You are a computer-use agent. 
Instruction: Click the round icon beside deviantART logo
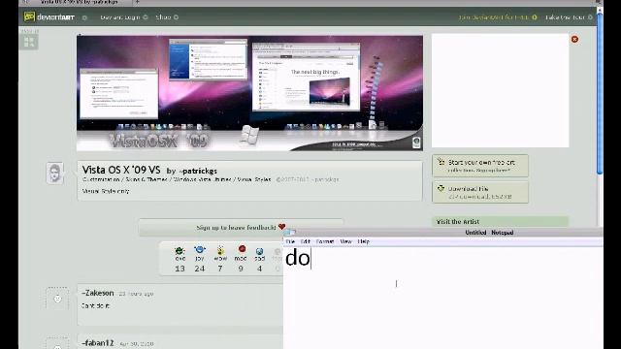tap(84, 17)
